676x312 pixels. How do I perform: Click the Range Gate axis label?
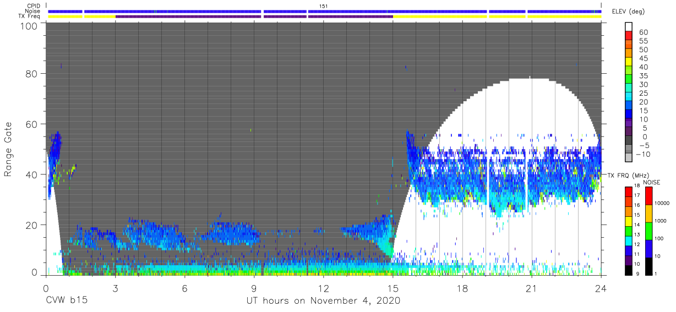pyautogui.click(x=8, y=149)
